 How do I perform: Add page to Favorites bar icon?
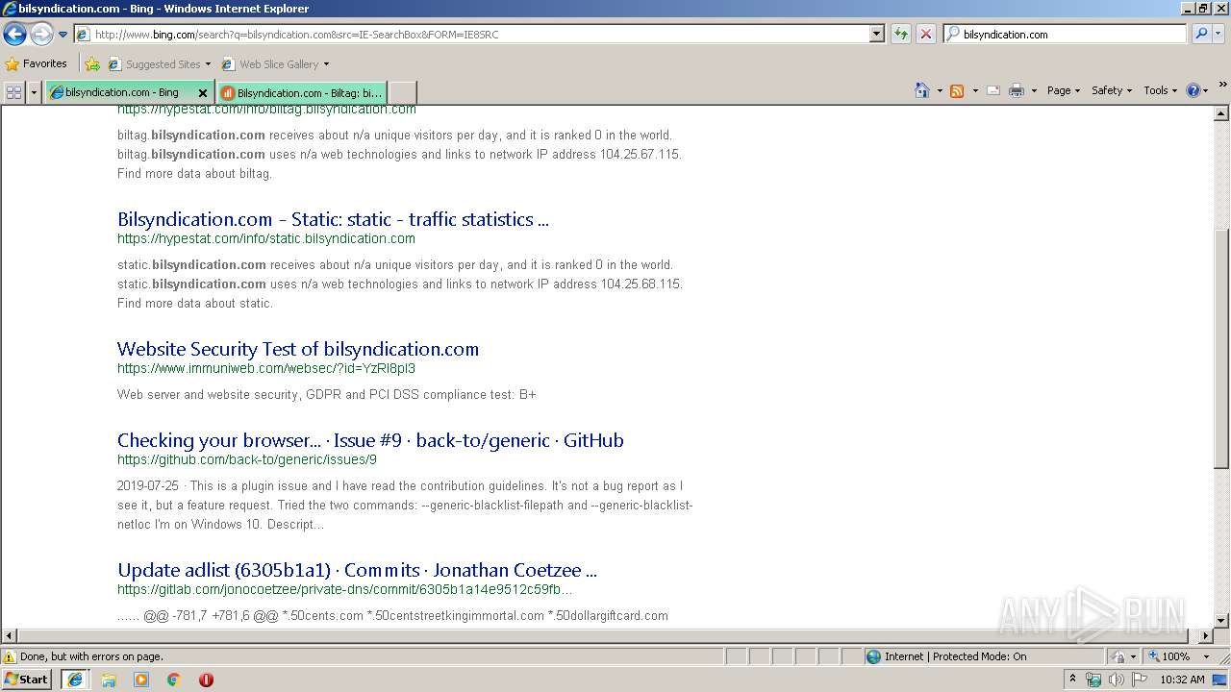92,64
